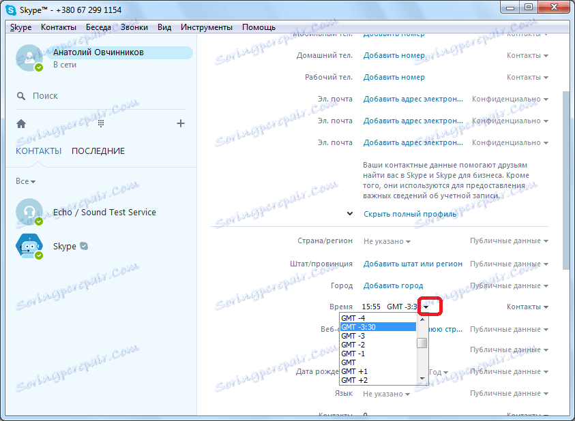Open the Помощь menu
Screen dimensions: 575x421
pos(259,27)
